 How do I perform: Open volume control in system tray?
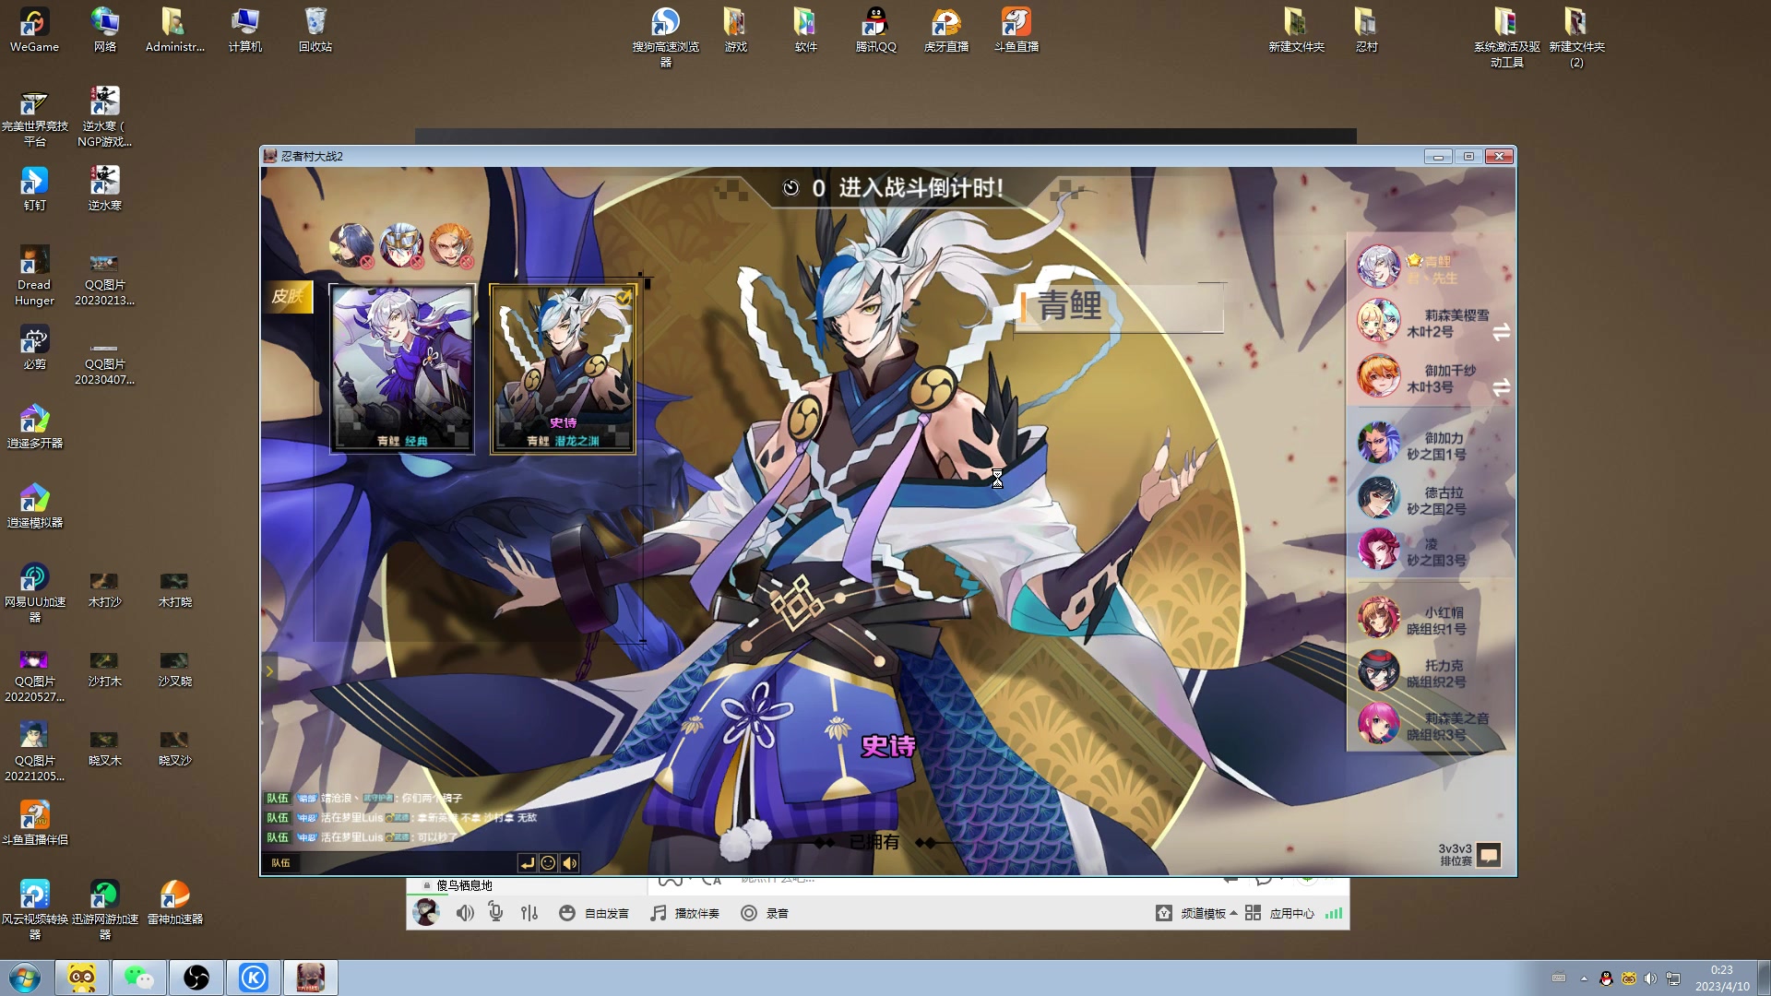click(1650, 978)
